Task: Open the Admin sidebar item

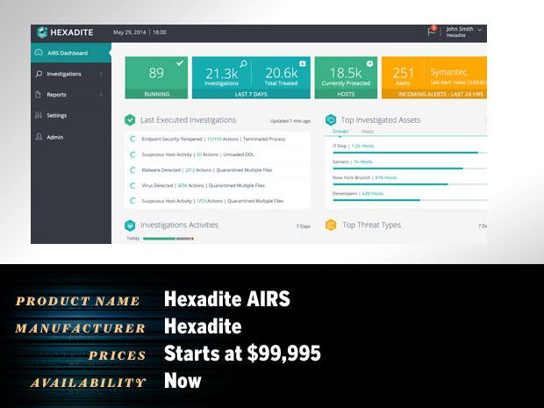Action: [x=71, y=137]
